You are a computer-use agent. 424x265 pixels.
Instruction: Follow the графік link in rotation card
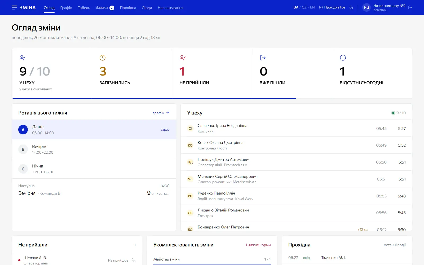(x=161, y=113)
